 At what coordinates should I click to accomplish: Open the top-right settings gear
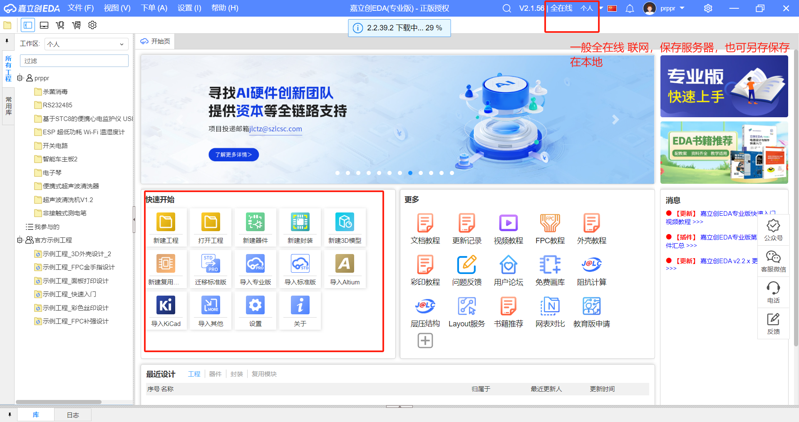tap(708, 8)
